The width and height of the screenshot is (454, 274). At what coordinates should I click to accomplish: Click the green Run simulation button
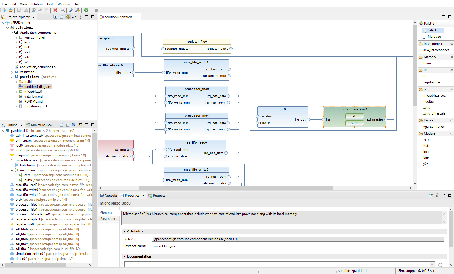[x=86, y=10]
